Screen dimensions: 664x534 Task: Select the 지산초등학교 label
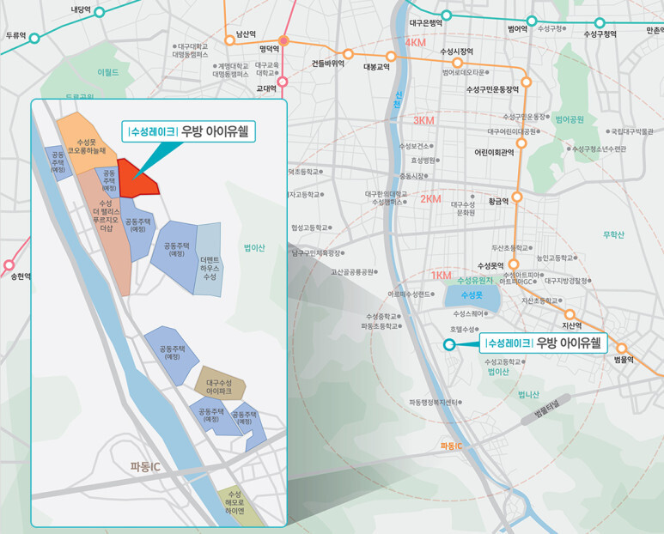(540, 300)
